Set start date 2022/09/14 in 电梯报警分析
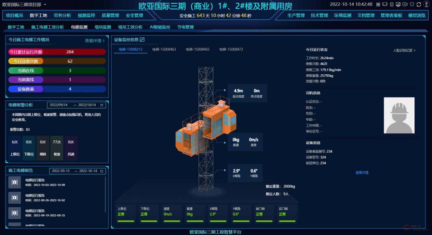432x235 pixels. point(59,105)
